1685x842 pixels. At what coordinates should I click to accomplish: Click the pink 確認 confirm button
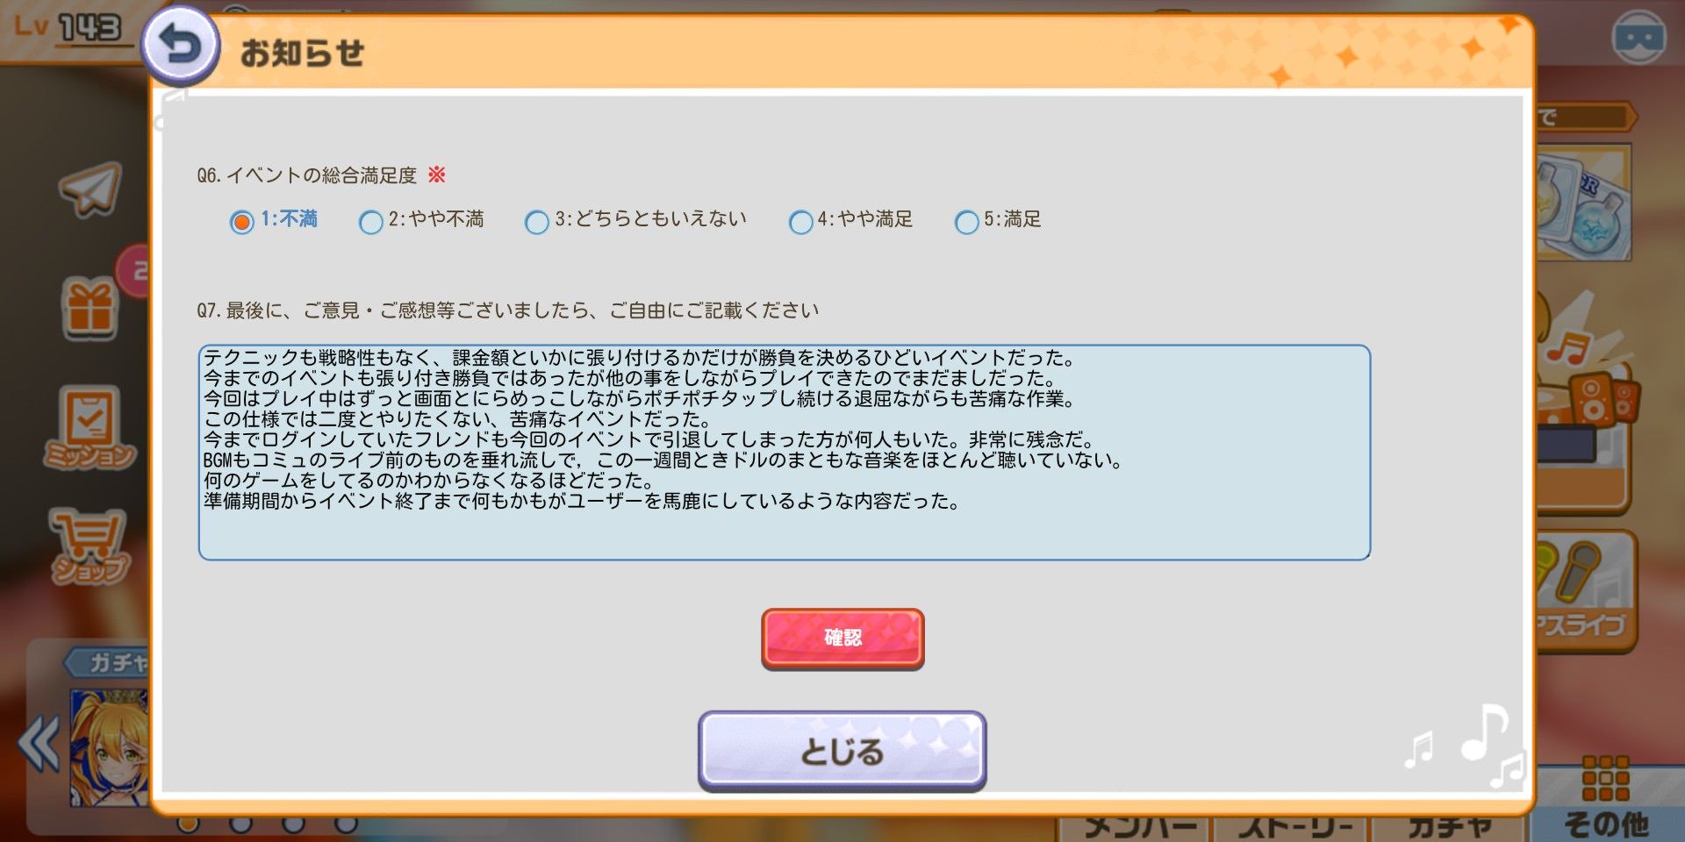pyautogui.click(x=842, y=638)
